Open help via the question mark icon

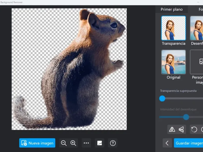(x=113, y=143)
